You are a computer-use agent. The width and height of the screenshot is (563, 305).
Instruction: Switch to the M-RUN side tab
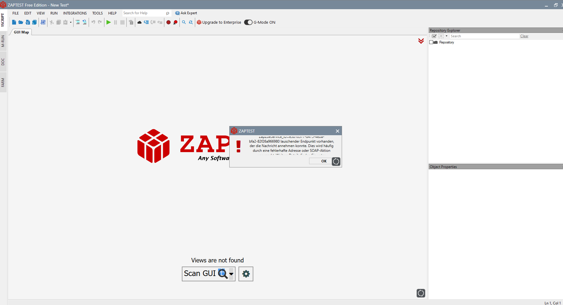pyautogui.click(x=3, y=41)
